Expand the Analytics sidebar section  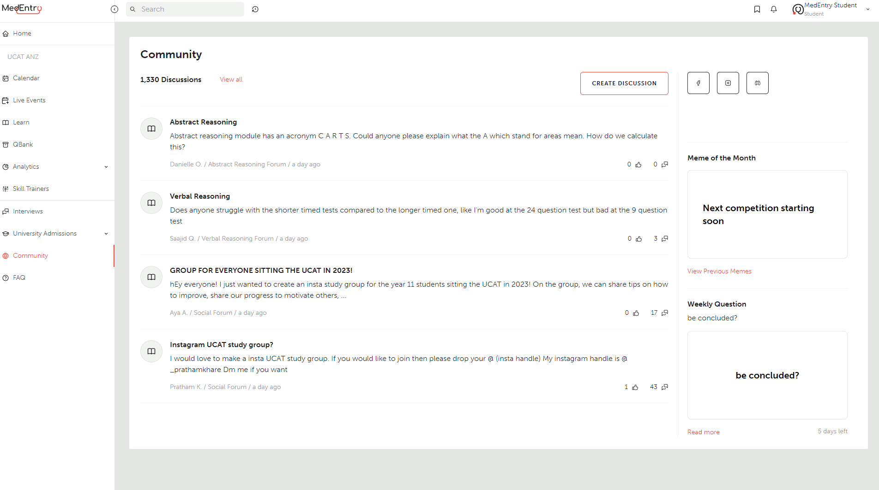click(x=107, y=166)
